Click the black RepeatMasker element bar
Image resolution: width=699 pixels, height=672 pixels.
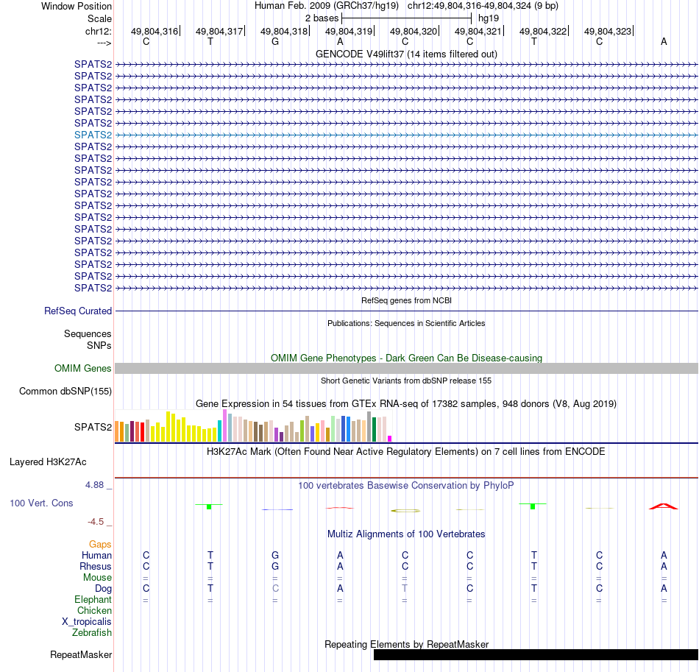[536, 654]
